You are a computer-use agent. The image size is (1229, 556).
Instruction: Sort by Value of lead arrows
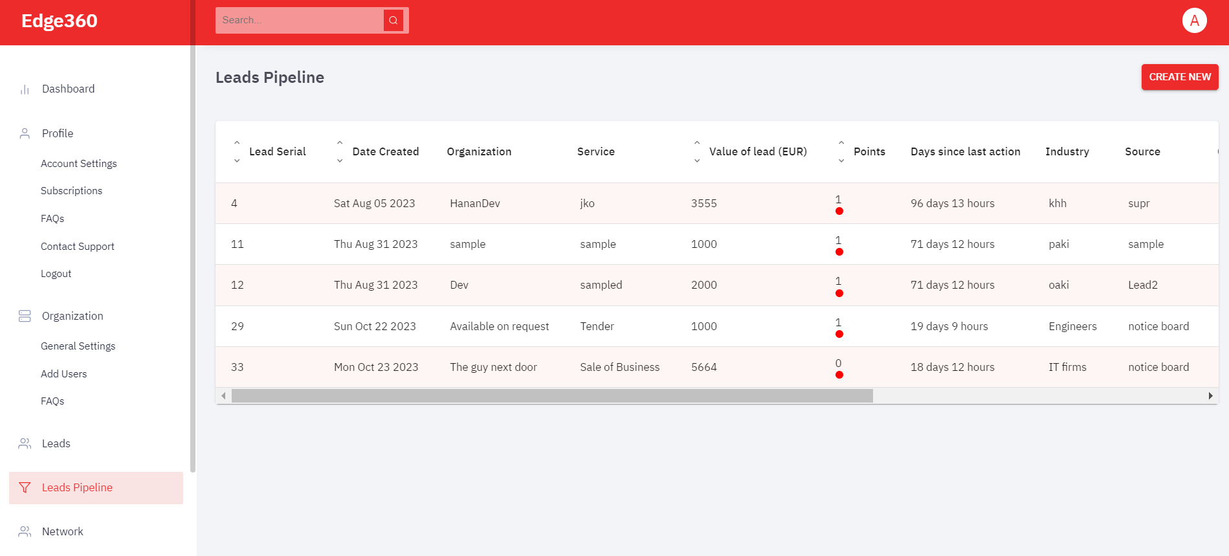[697, 151]
